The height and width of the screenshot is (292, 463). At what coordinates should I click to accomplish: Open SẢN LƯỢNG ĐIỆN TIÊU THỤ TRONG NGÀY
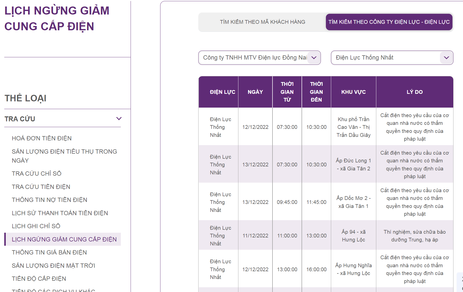point(64,156)
